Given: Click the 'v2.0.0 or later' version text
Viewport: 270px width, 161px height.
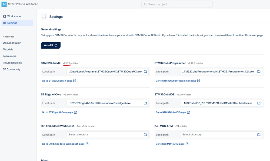Looking at the screenshot, I should pos(184,95).
